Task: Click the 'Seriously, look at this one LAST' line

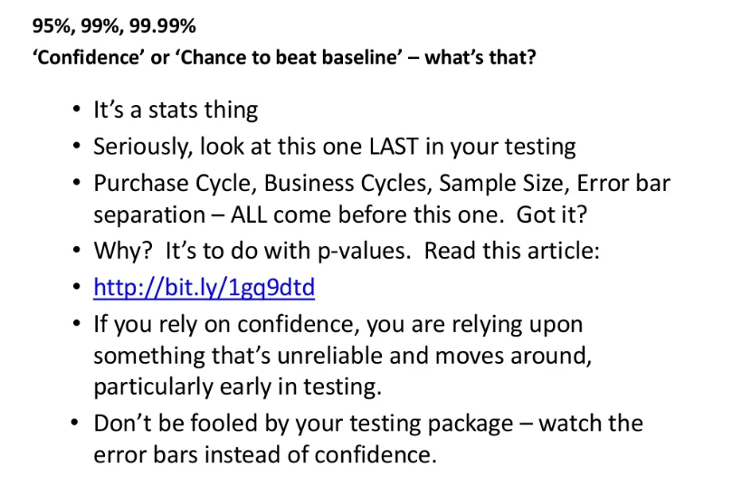Action: click(x=335, y=147)
